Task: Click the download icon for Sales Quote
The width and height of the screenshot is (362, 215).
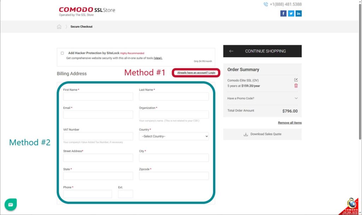Action: 246,134
